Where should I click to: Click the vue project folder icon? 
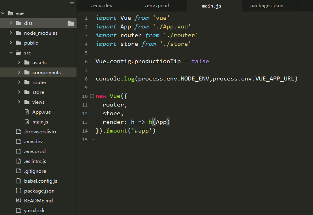pyautogui.click(x=10, y=13)
